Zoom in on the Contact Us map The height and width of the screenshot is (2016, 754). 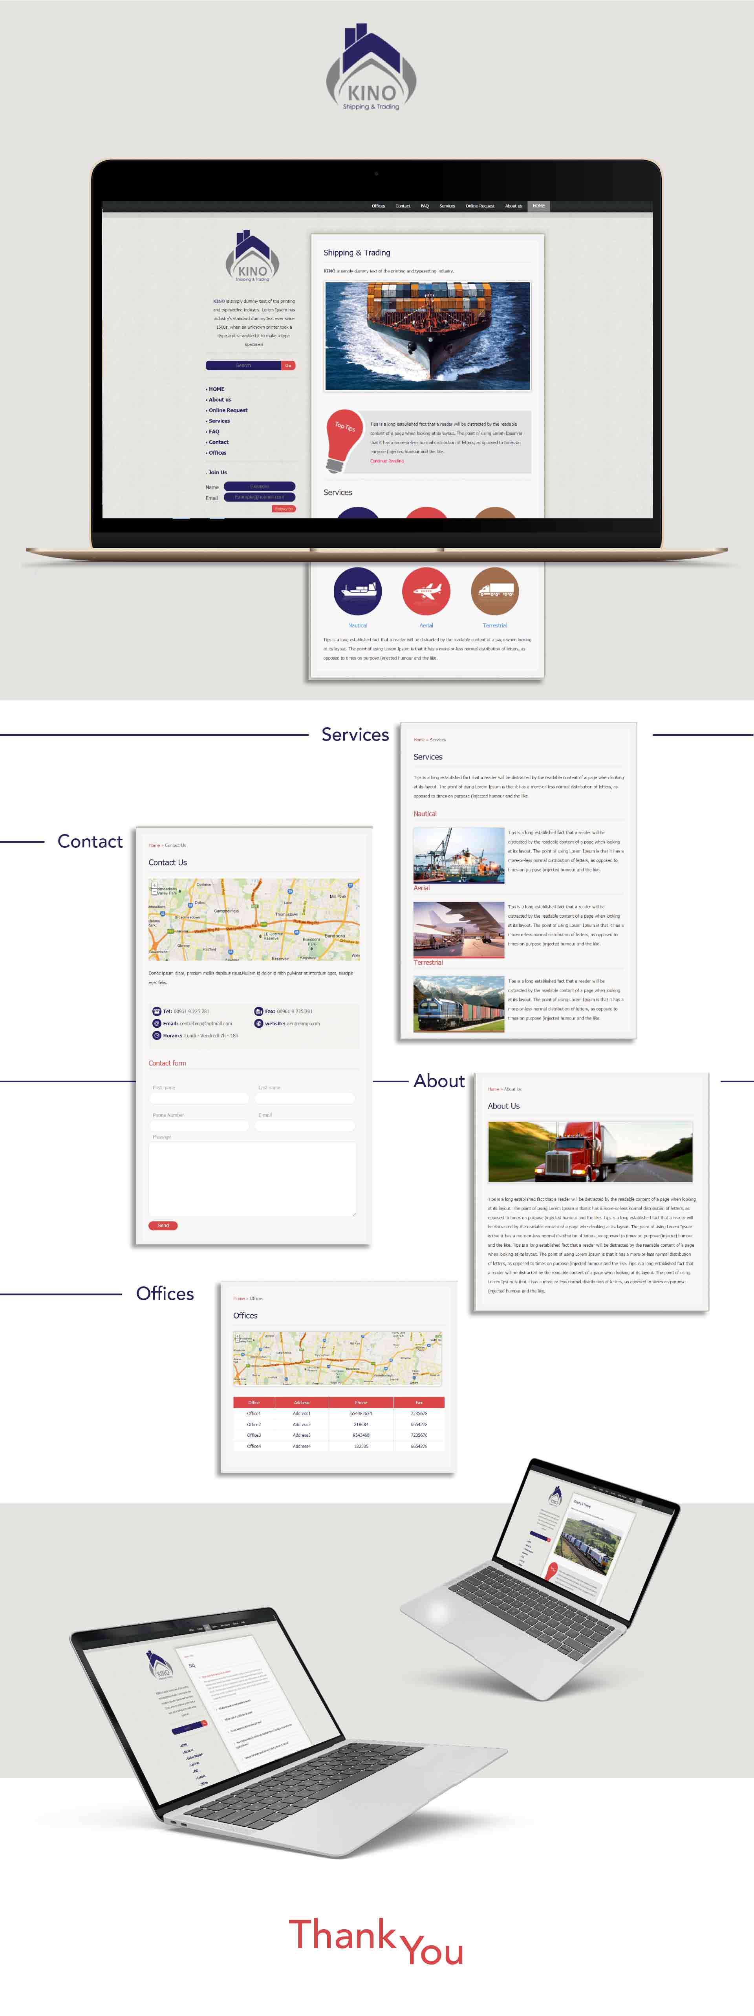[x=154, y=885]
